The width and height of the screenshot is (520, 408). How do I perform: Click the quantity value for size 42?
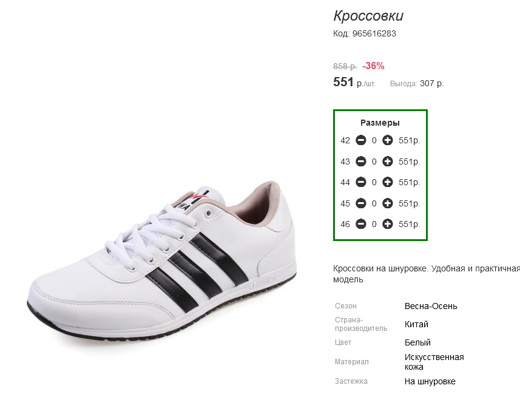click(374, 140)
